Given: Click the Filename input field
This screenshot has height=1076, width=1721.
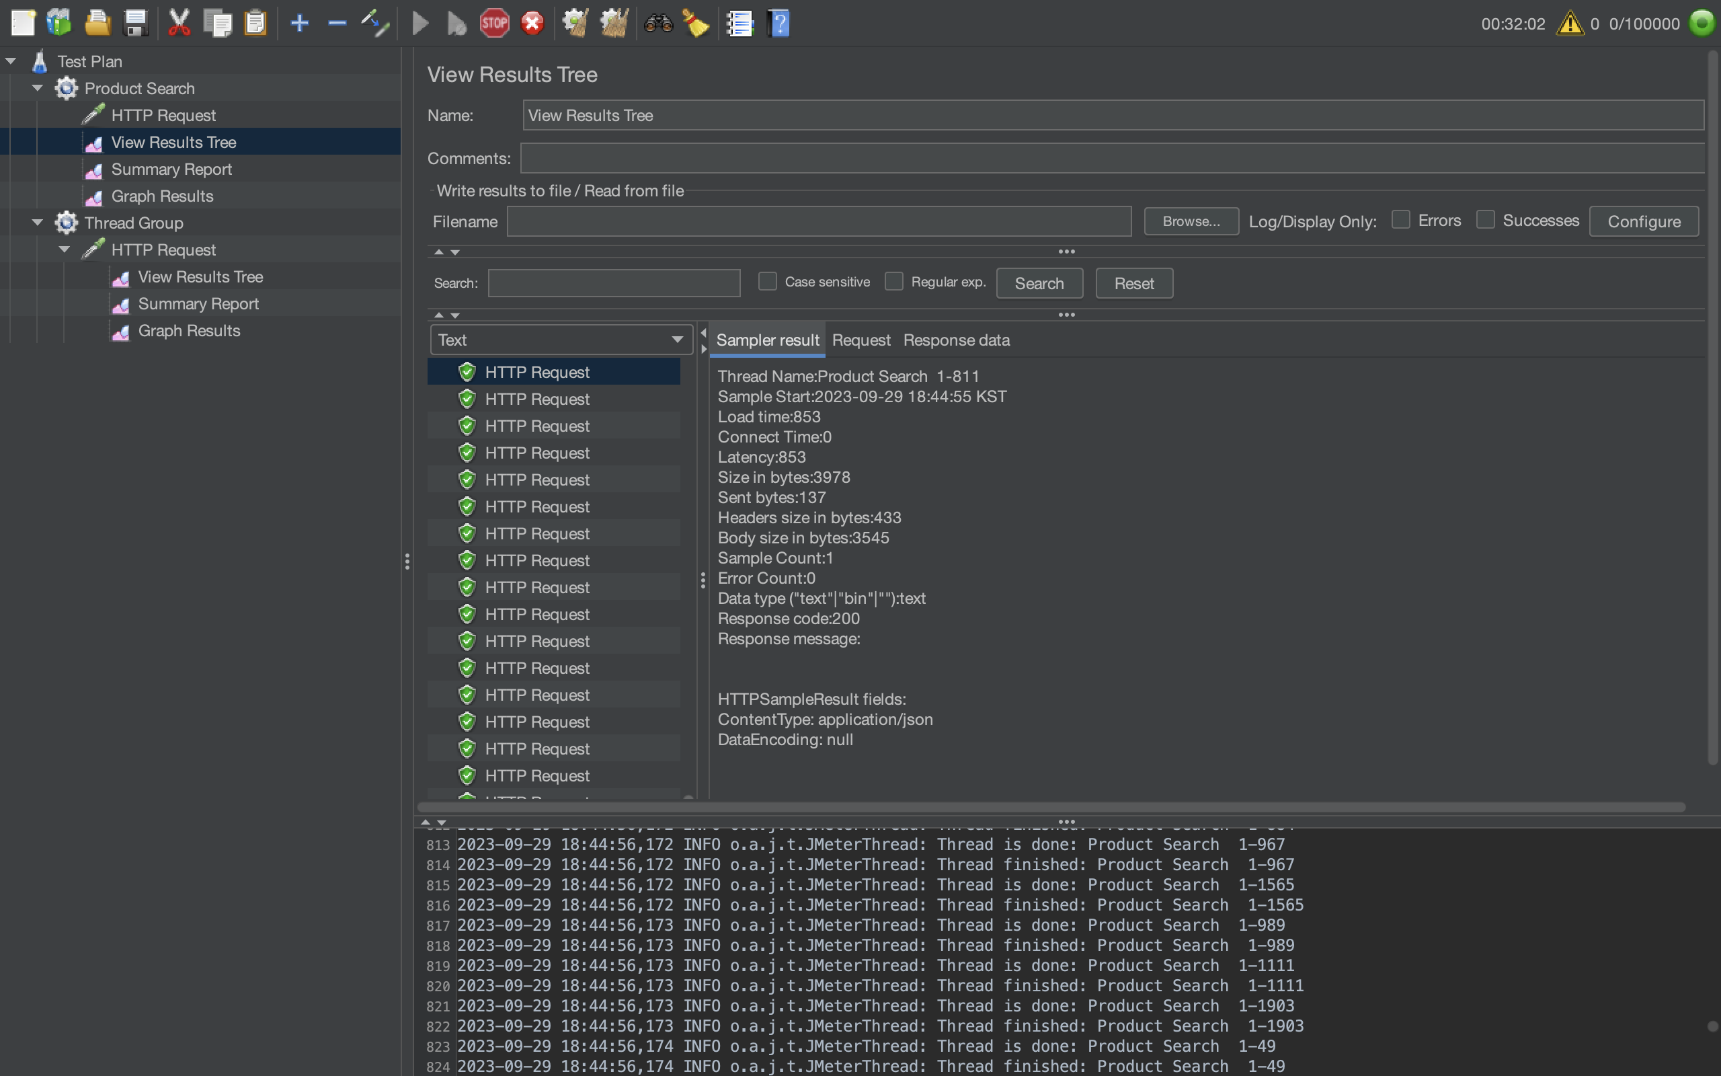Looking at the screenshot, I should point(818,221).
